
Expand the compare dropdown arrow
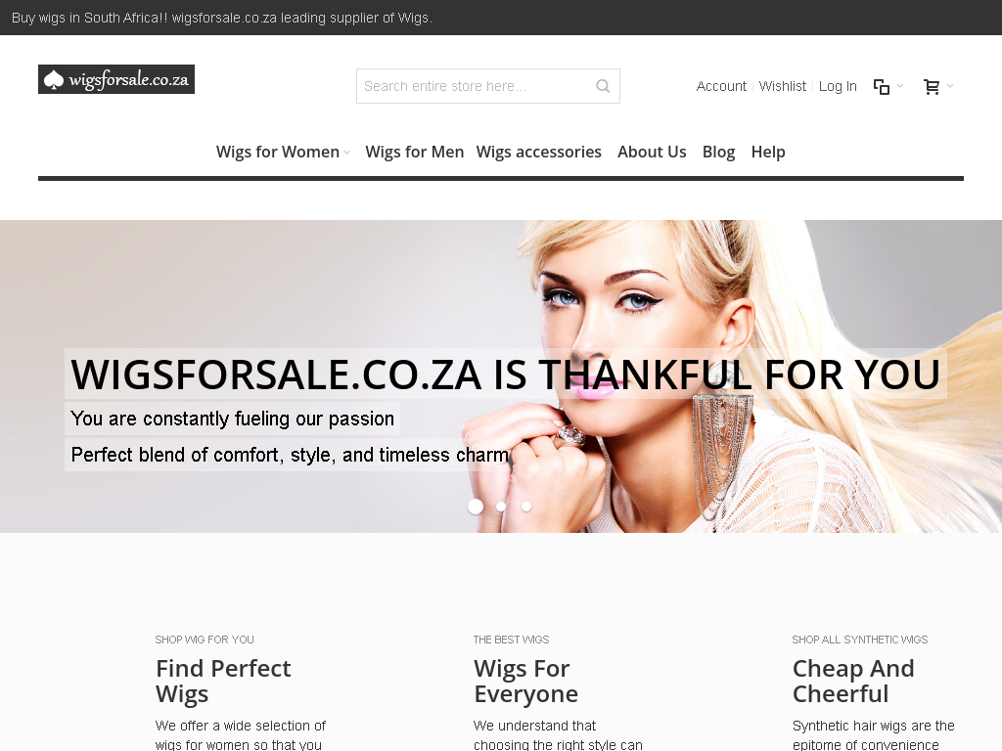pyautogui.click(x=900, y=86)
